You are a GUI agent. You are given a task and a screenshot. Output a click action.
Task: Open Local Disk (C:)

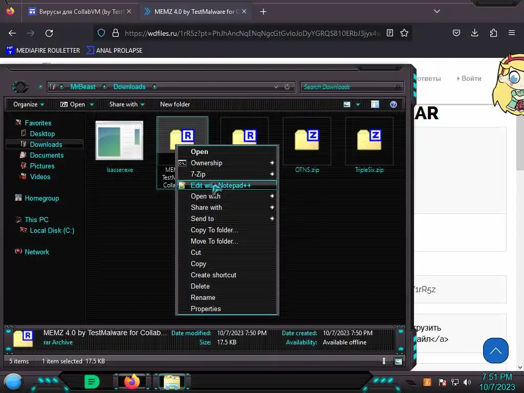[x=52, y=230]
